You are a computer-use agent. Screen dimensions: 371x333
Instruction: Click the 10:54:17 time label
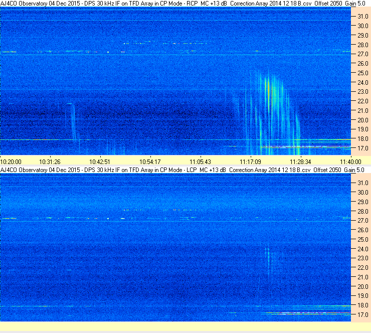coord(150,162)
